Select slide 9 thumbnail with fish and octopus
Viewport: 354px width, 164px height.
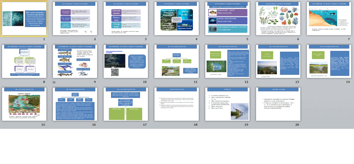point(75,62)
